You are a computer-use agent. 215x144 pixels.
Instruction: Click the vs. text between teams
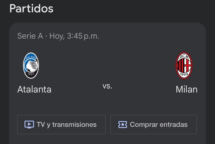[107, 86]
